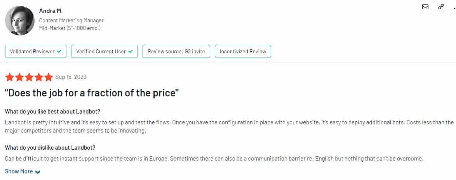Open the review title "Does the job for a fraction of the price"
The height and width of the screenshot is (180, 456).
(x=92, y=93)
